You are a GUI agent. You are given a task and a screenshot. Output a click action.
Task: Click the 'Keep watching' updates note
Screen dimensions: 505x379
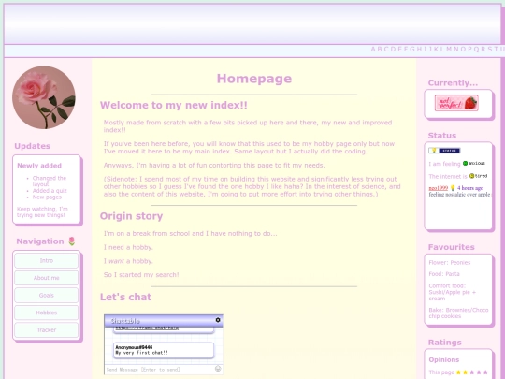42,211
